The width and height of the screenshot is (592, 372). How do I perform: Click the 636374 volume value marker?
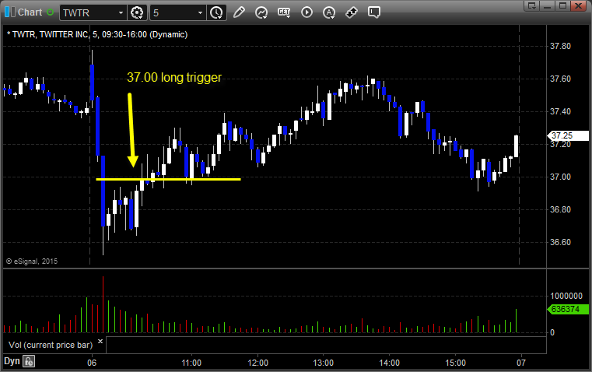pyautogui.click(x=568, y=309)
